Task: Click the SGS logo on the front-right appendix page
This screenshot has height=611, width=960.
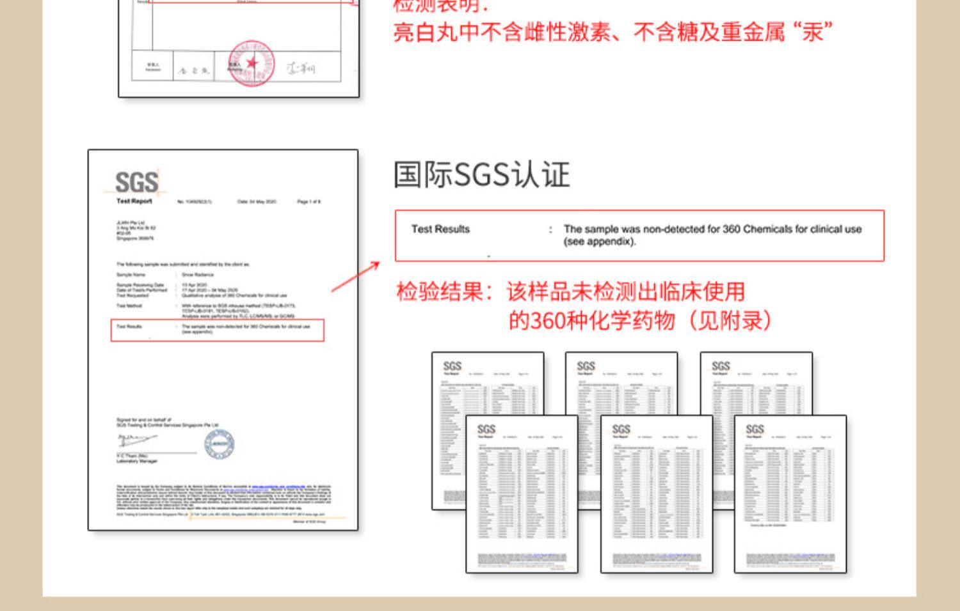Action: 755,429
